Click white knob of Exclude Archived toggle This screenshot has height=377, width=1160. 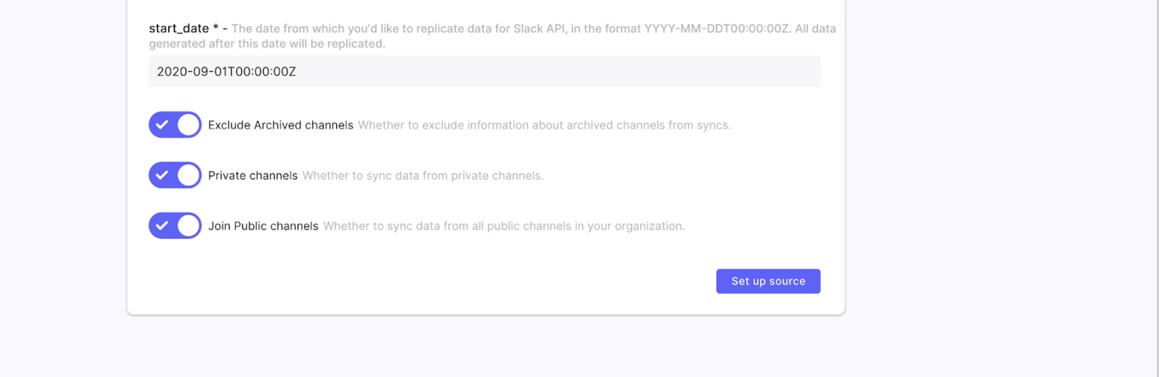(189, 125)
